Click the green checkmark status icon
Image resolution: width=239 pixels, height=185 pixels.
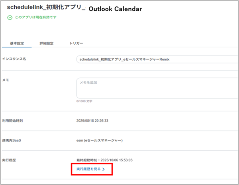[10, 18]
